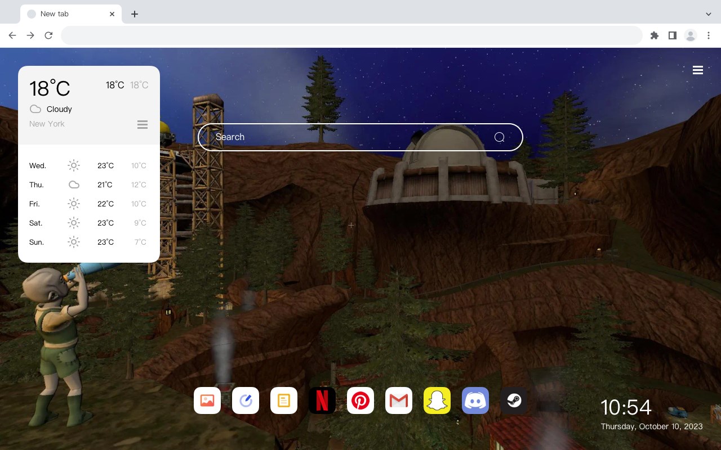Click the Thu. forecast cloud icon
The height and width of the screenshot is (450, 721).
coord(74,184)
